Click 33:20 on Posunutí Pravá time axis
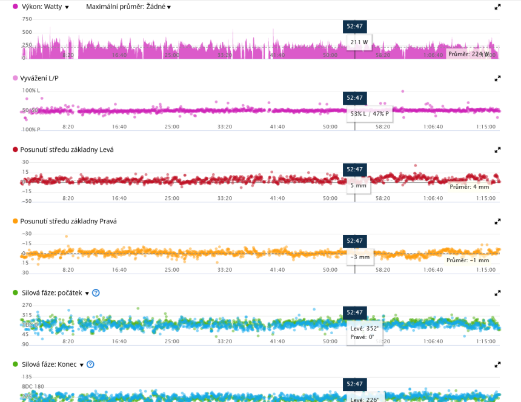The width and height of the screenshot is (521, 402). click(225, 269)
